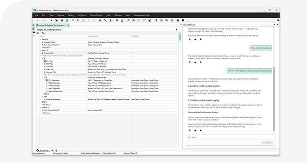Click thumbs up under the tracing settings reply
This screenshot has width=307, height=163.
point(195,39)
